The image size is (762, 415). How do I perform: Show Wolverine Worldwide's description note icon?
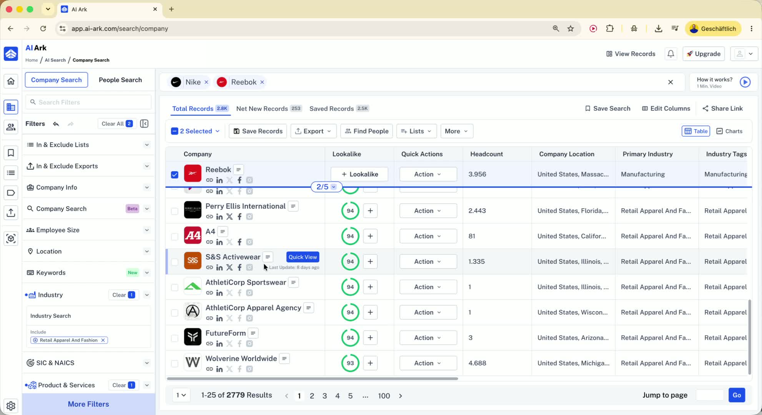point(285,359)
